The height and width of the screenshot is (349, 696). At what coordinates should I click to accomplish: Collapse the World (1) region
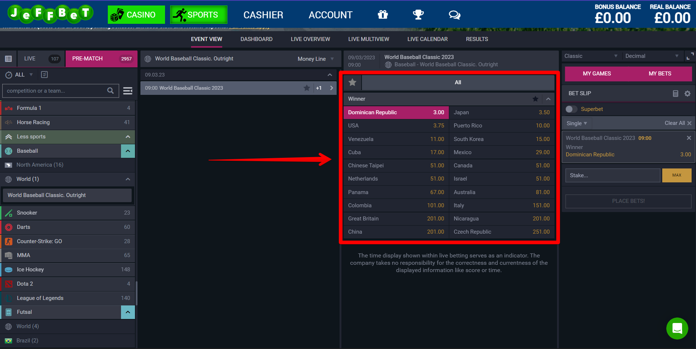(x=128, y=179)
